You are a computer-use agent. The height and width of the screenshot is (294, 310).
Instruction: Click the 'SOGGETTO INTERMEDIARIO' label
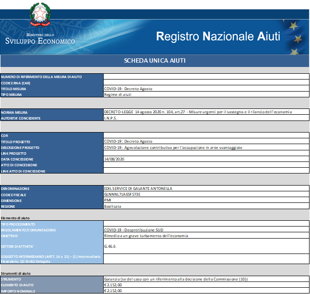(51, 259)
